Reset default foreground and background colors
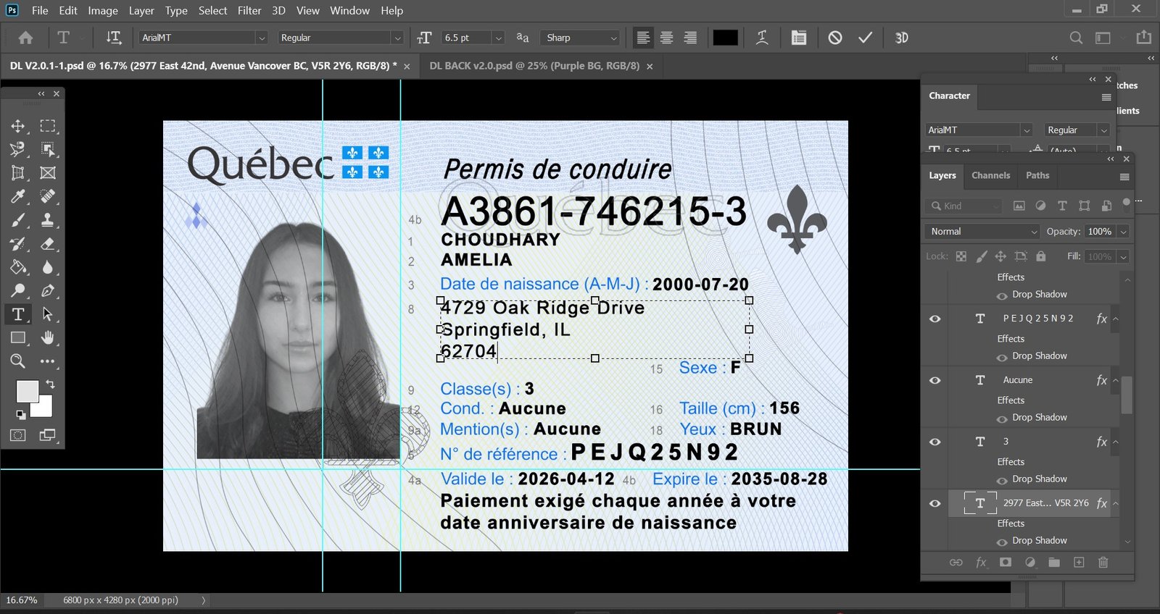This screenshot has width=1160, height=614. [x=21, y=415]
